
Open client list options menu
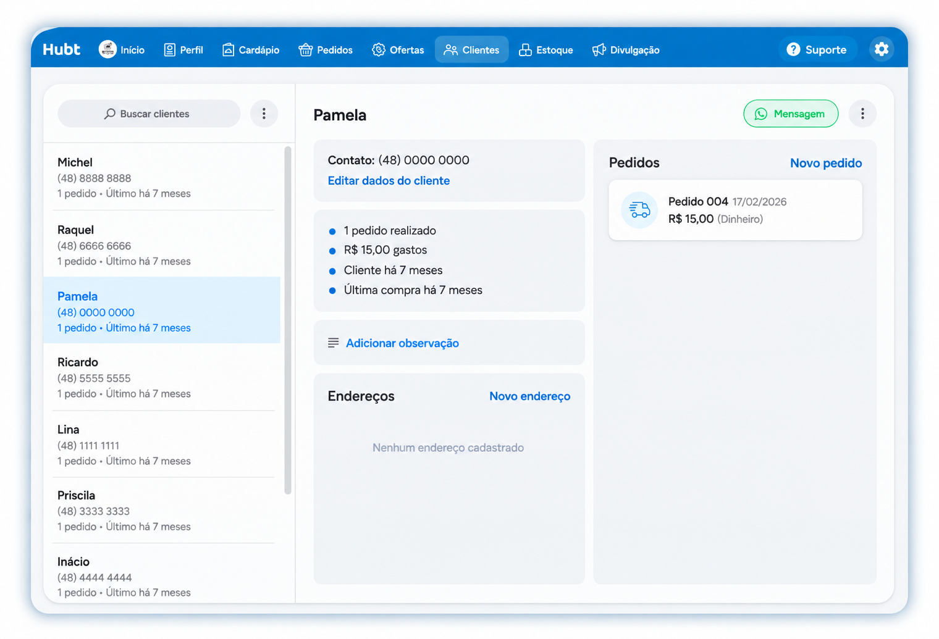(264, 114)
